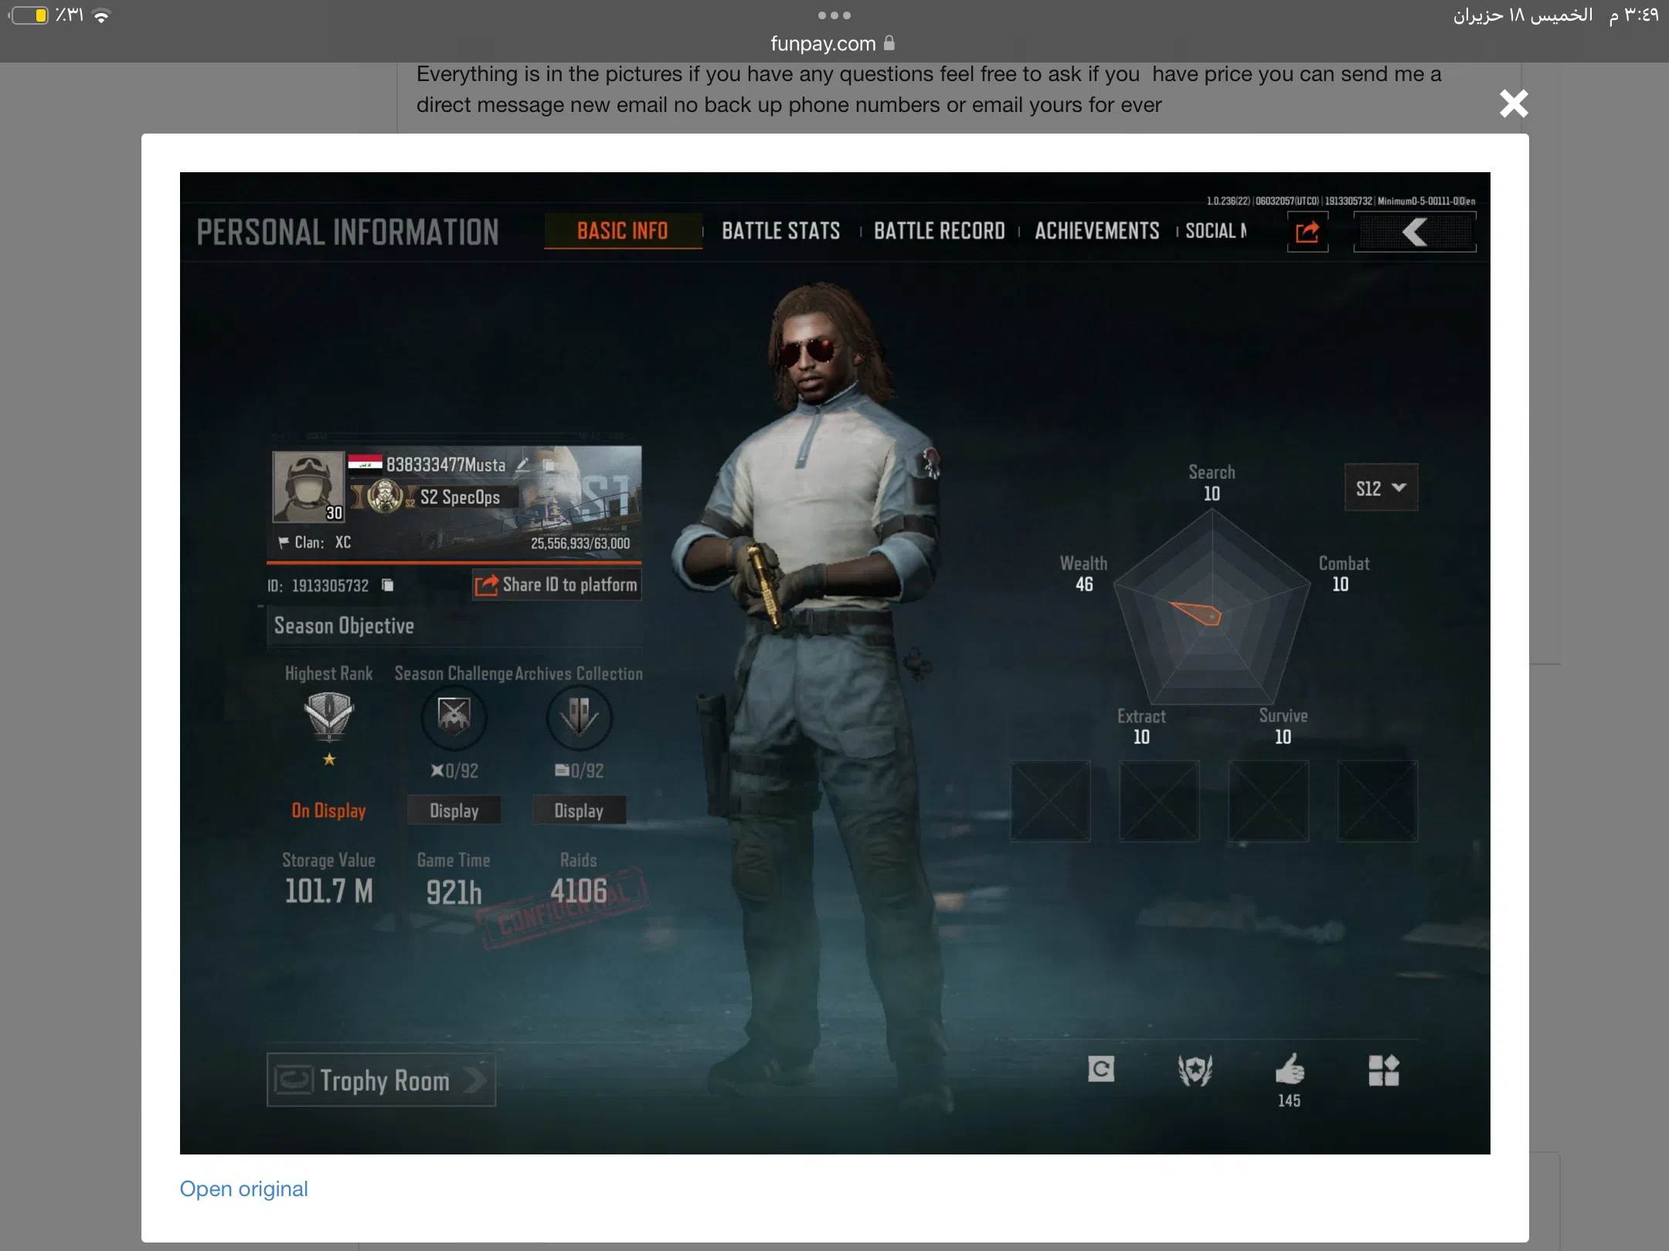Screen dimensions: 1669x1251
Task: Click the gold star under Highest Rank
Action: (329, 759)
